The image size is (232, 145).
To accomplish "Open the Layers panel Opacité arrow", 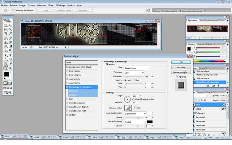I will click(227, 96).
